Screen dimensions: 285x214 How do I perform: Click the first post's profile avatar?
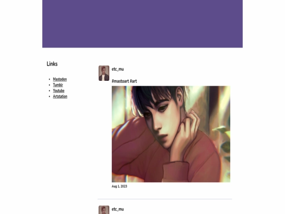click(104, 73)
